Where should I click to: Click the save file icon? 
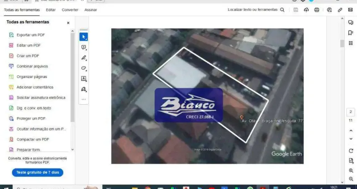pyautogui.click(x=296, y=10)
